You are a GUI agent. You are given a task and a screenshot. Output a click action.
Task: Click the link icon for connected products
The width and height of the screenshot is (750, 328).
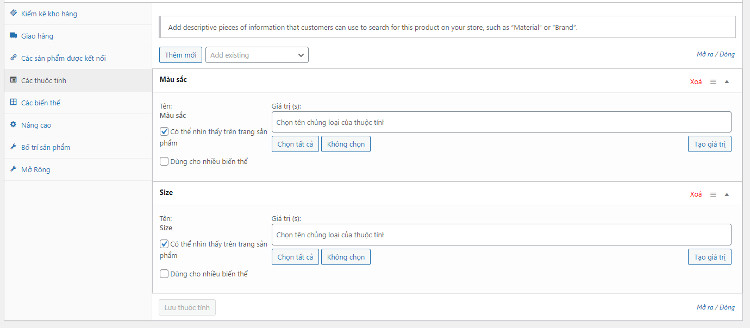coord(14,58)
